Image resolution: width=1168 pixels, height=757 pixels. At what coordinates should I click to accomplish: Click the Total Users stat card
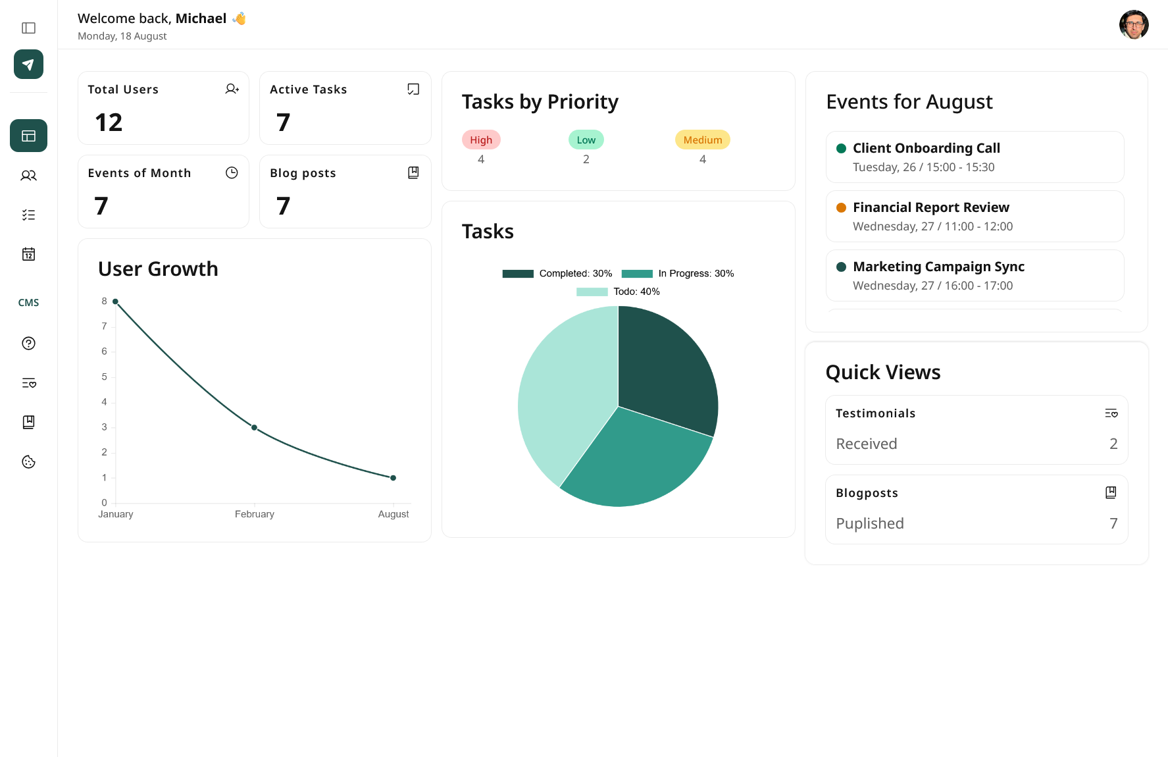pyautogui.click(x=163, y=108)
